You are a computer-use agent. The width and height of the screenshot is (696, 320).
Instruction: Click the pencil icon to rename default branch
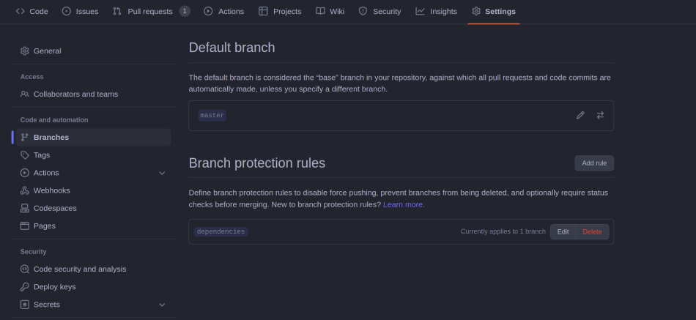tap(580, 115)
